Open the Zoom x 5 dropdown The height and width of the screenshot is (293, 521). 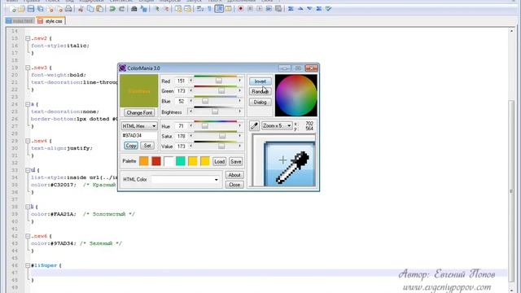click(277, 126)
